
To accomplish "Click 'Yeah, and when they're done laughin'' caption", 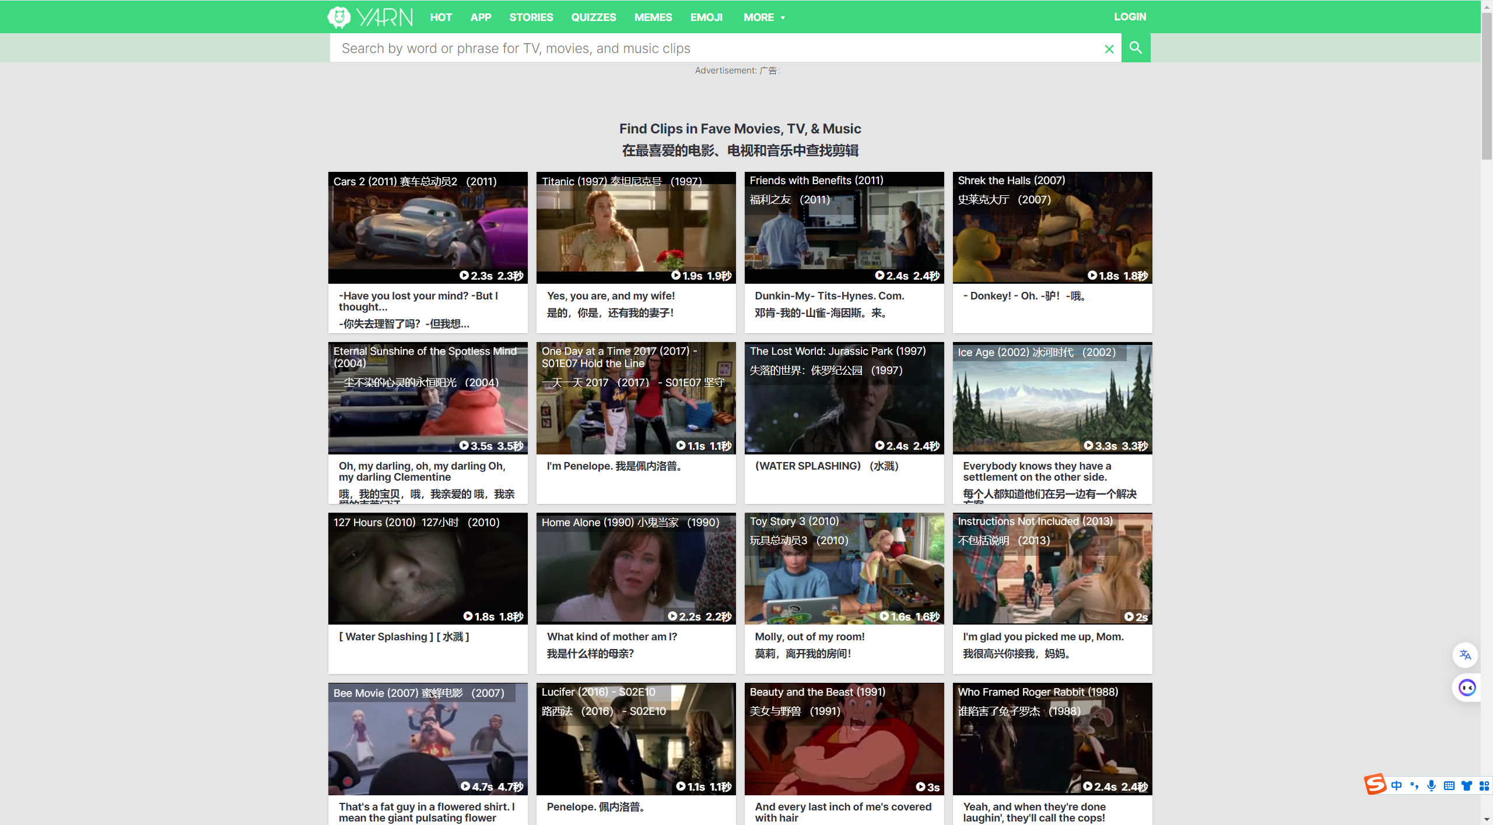I will click(x=1034, y=812).
